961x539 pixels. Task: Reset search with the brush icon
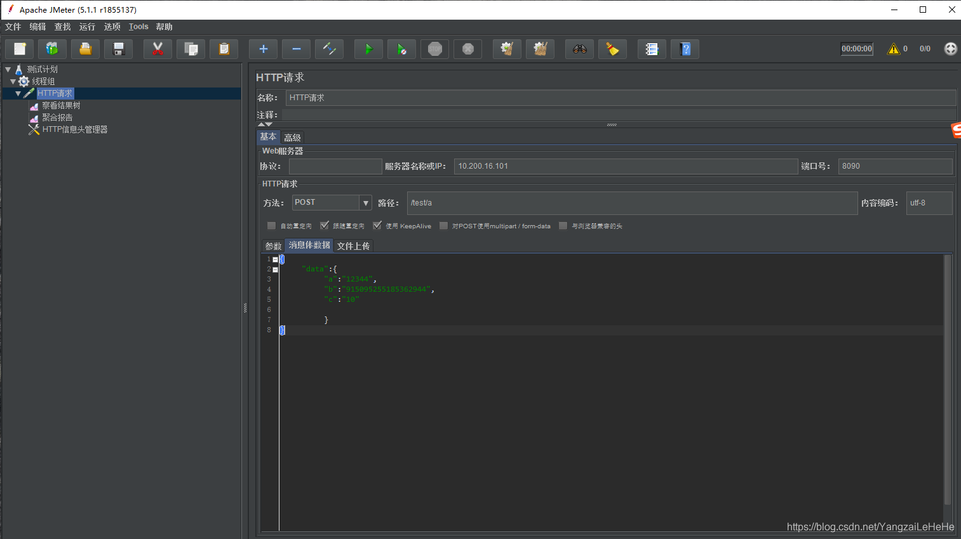click(x=612, y=49)
